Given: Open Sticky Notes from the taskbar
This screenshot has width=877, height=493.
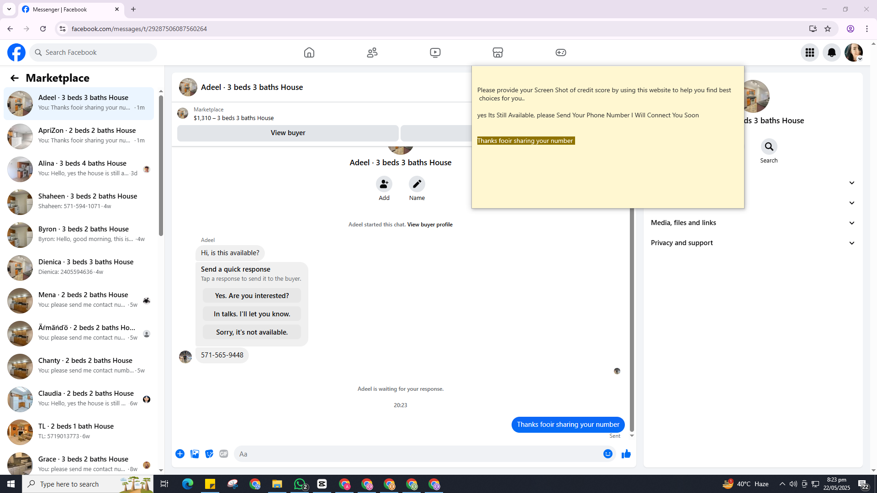Looking at the screenshot, I should (210, 484).
